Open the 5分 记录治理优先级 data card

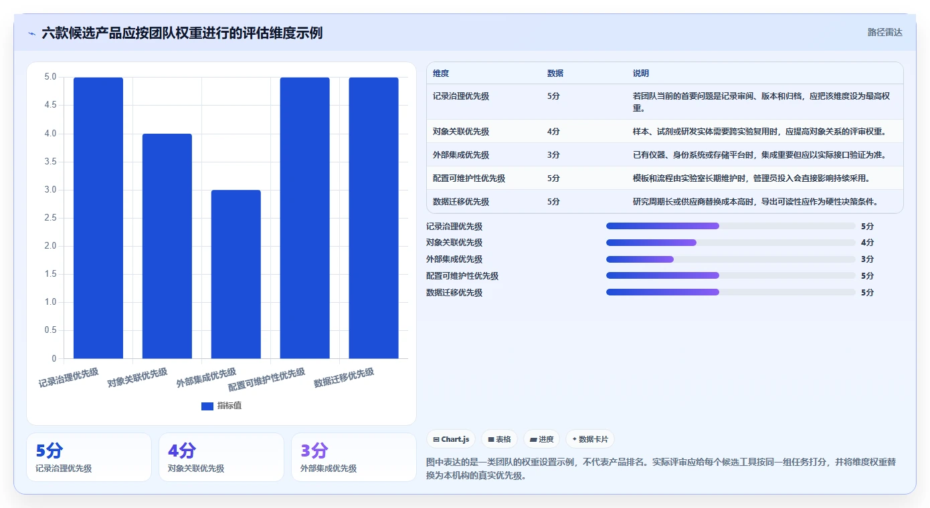[89, 457]
